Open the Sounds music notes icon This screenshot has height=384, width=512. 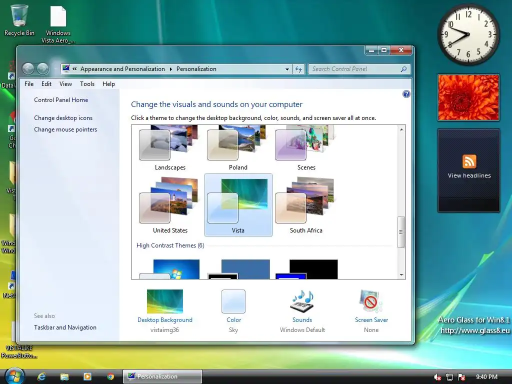click(302, 301)
